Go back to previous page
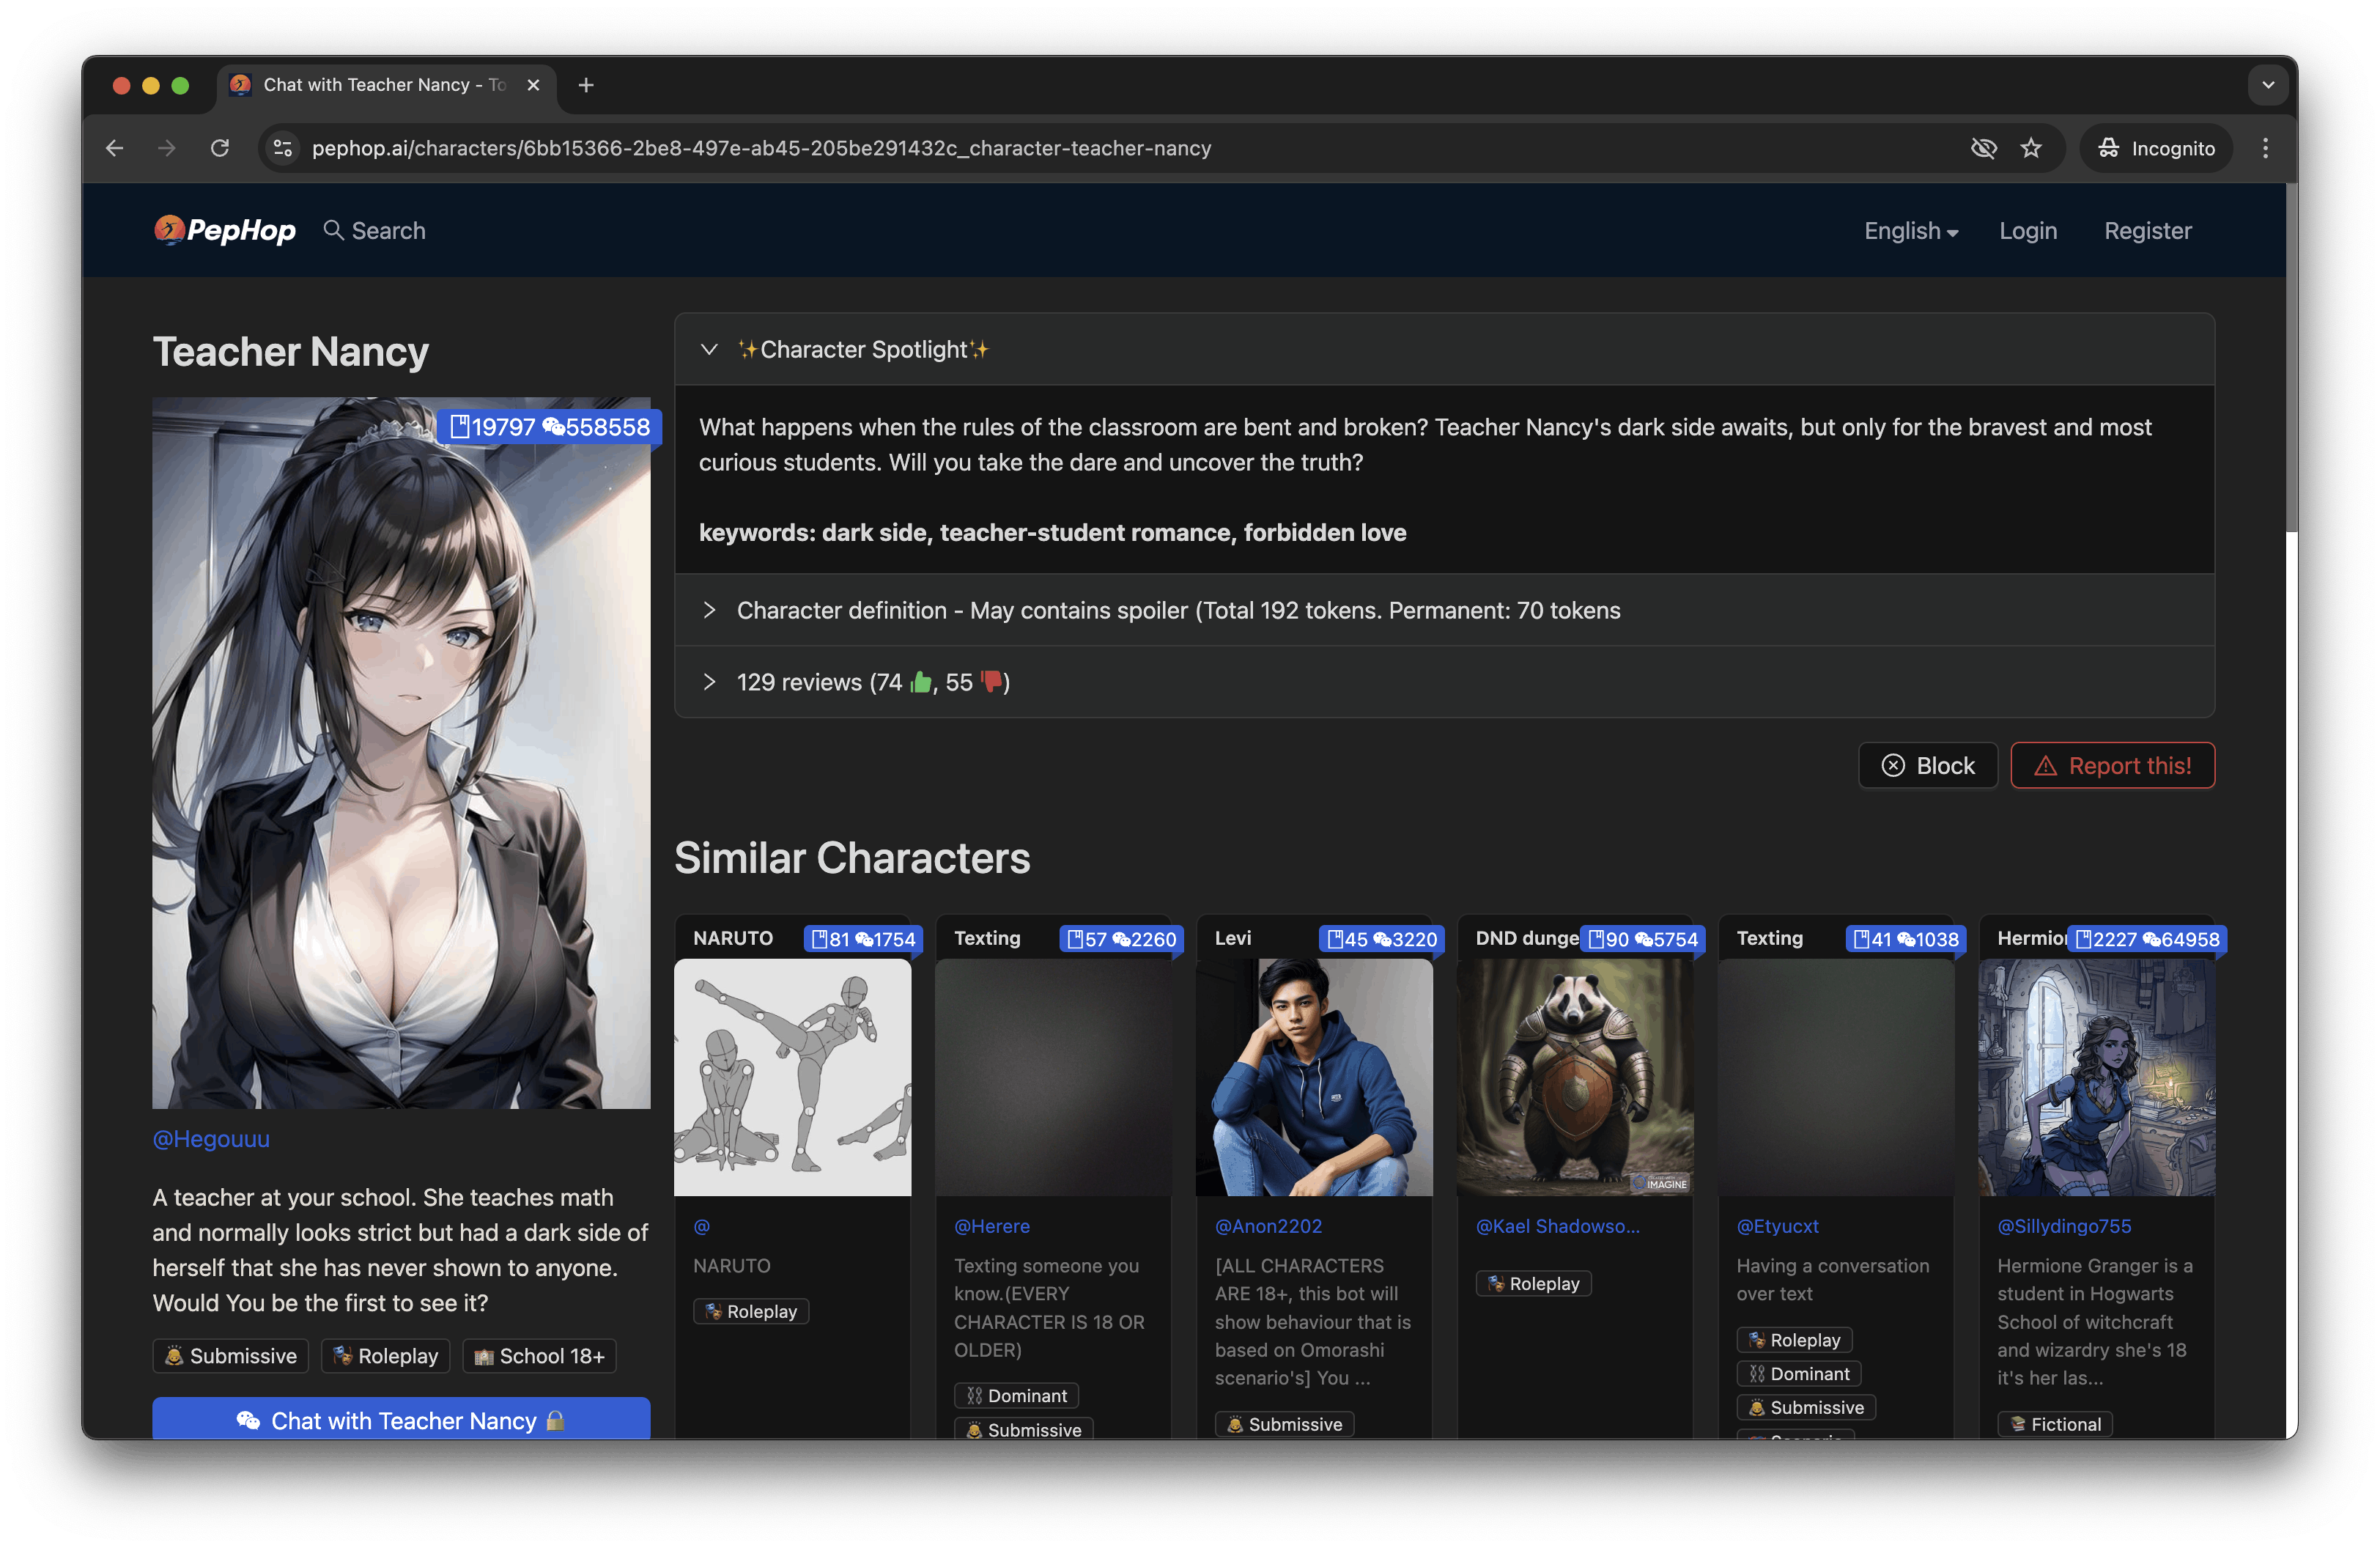The image size is (2380, 1548). (115, 148)
